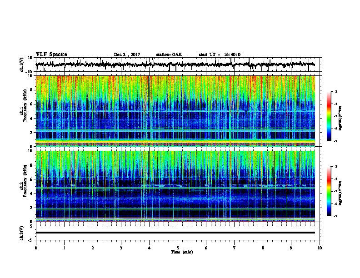Click the x-axis tick label "4"
Screen dimensions: 360x278
[x=150, y=248]
